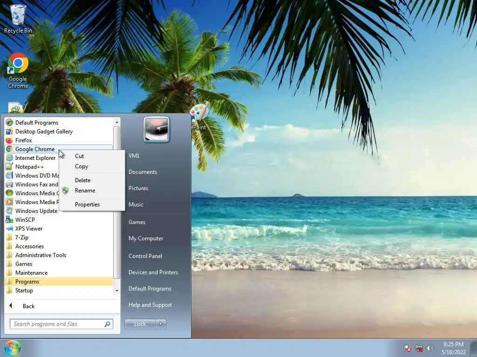Click the Action Center flag tray icon
Screen dimensions: 477x357
pyautogui.click(x=407, y=348)
